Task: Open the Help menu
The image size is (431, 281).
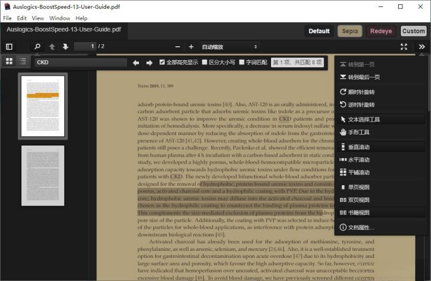Action: click(81, 18)
